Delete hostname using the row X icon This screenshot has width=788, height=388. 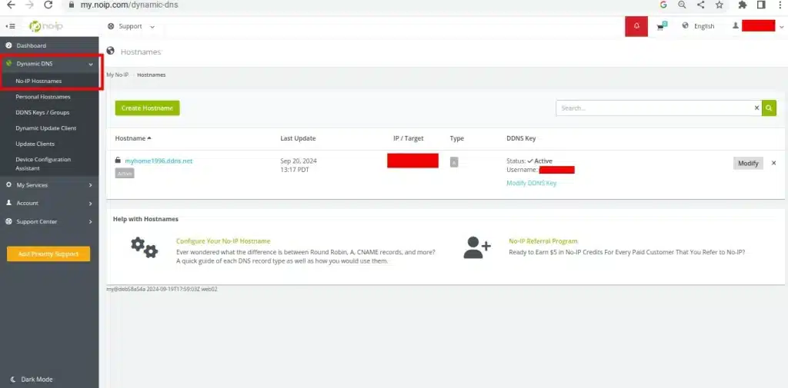[x=773, y=163]
